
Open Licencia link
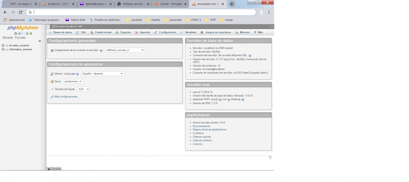coord(197,144)
